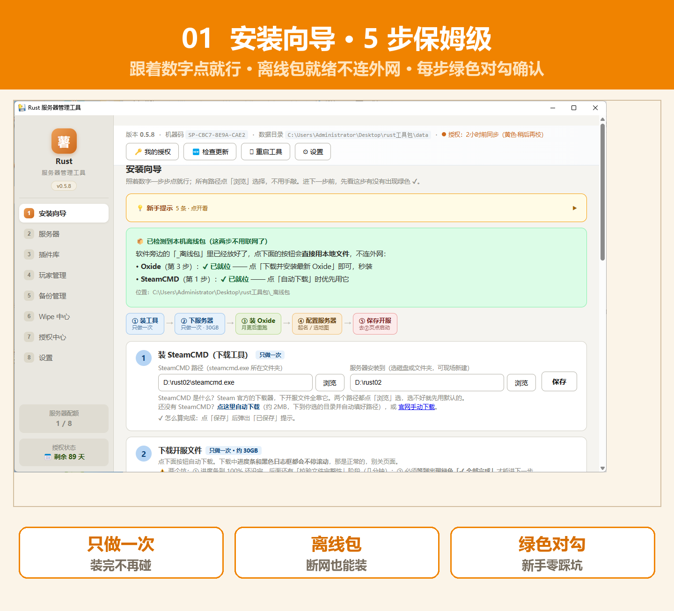Close the Rust 服务器管理工具 window
The image size is (674, 611).
pyautogui.click(x=595, y=108)
